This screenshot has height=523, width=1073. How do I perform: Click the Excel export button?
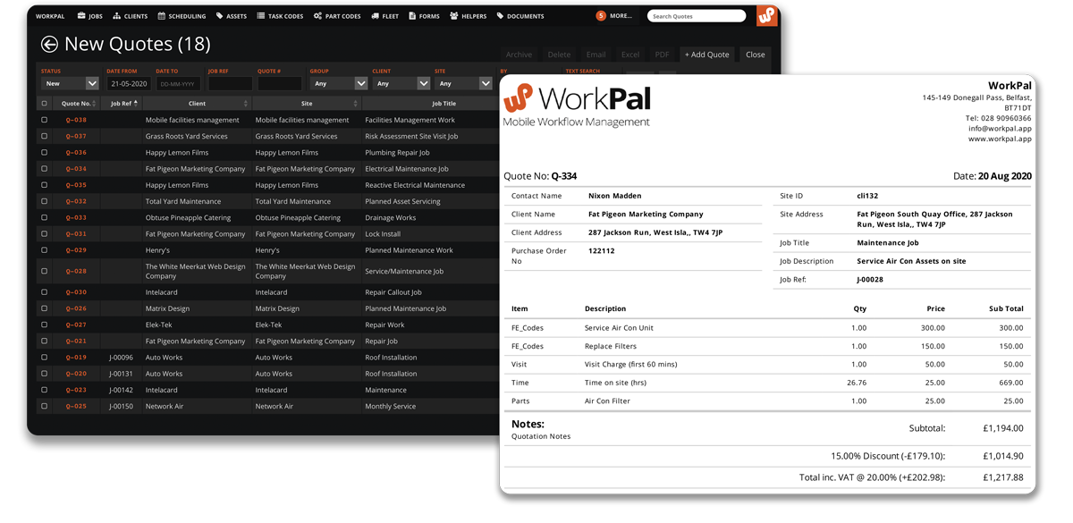tap(630, 55)
